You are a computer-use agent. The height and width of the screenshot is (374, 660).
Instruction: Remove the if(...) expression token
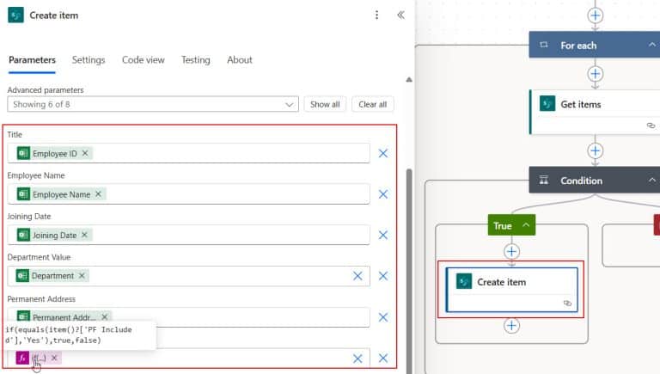[54, 358]
